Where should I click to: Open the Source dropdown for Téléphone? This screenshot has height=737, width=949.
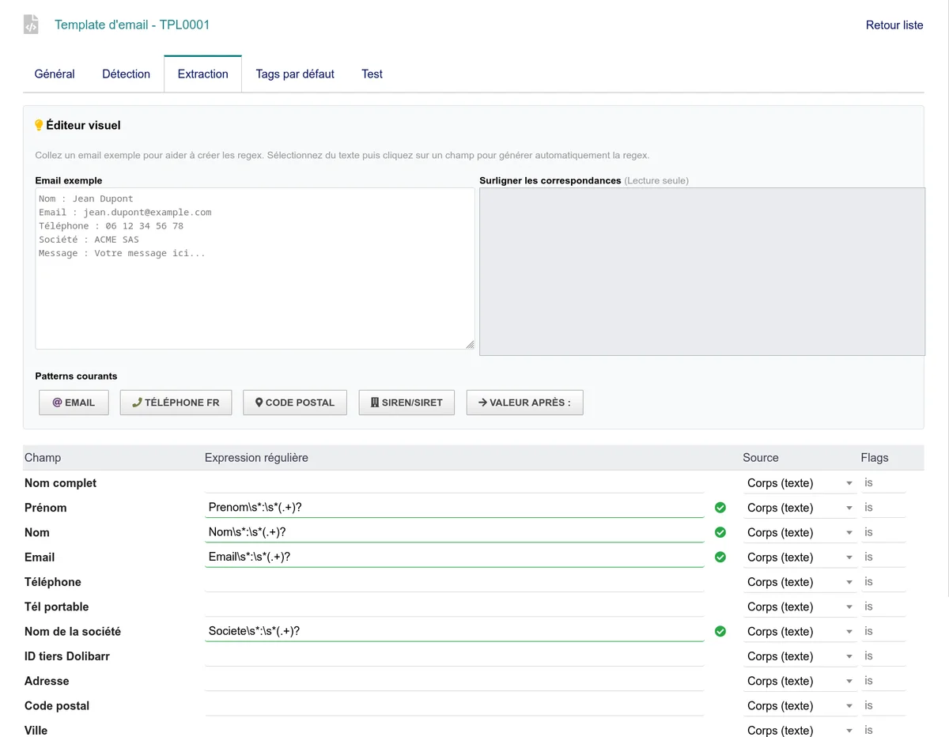pos(800,582)
